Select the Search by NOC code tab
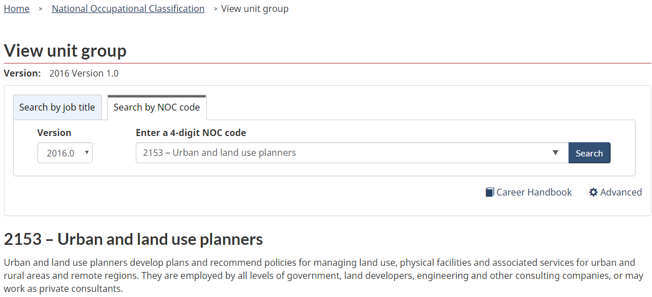Screen dimensions: 652x297 pos(157,107)
